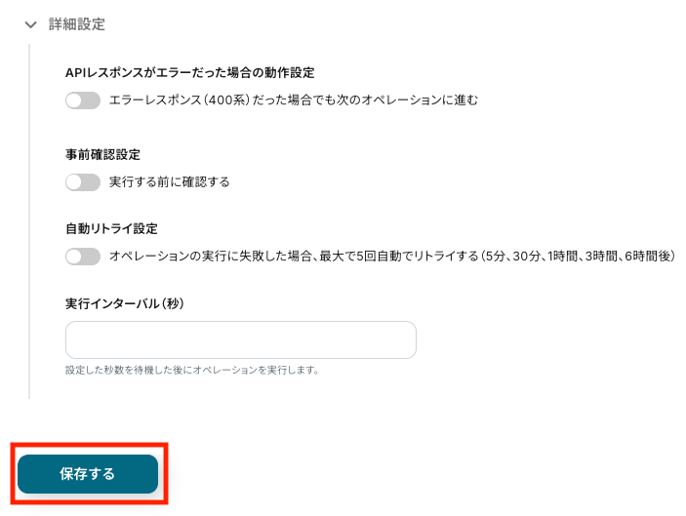Toggle 実行する前に確認する switch
This screenshot has width=686, height=516.
pyautogui.click(x=83, y=181)
